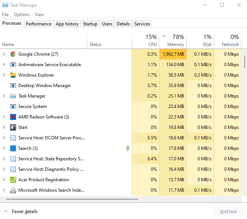The height and width of the screenshot is (219, 247).
Task: Click the Start process icon
Action: tap(13, 127)
